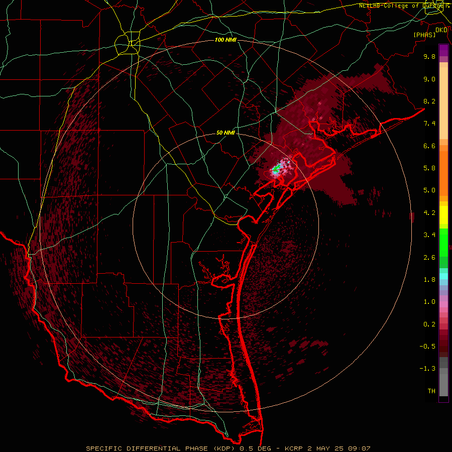Pick the pink segment of the color bar
Screen dimensions: 452x452
pyautogui.click(x=443, y=304)
